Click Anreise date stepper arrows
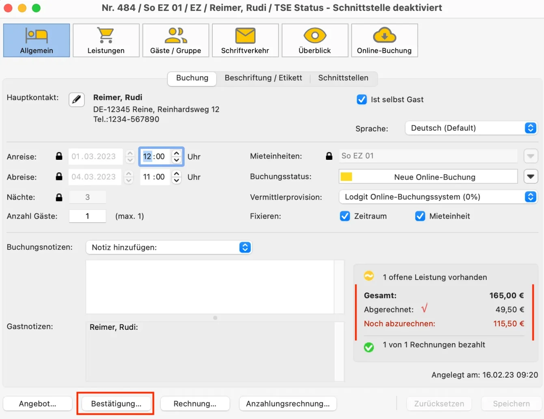544x419 pixels. pyautogui.click(x=130, y=156)
